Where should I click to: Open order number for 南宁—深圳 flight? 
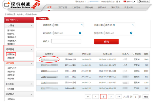tap(49, 65)
